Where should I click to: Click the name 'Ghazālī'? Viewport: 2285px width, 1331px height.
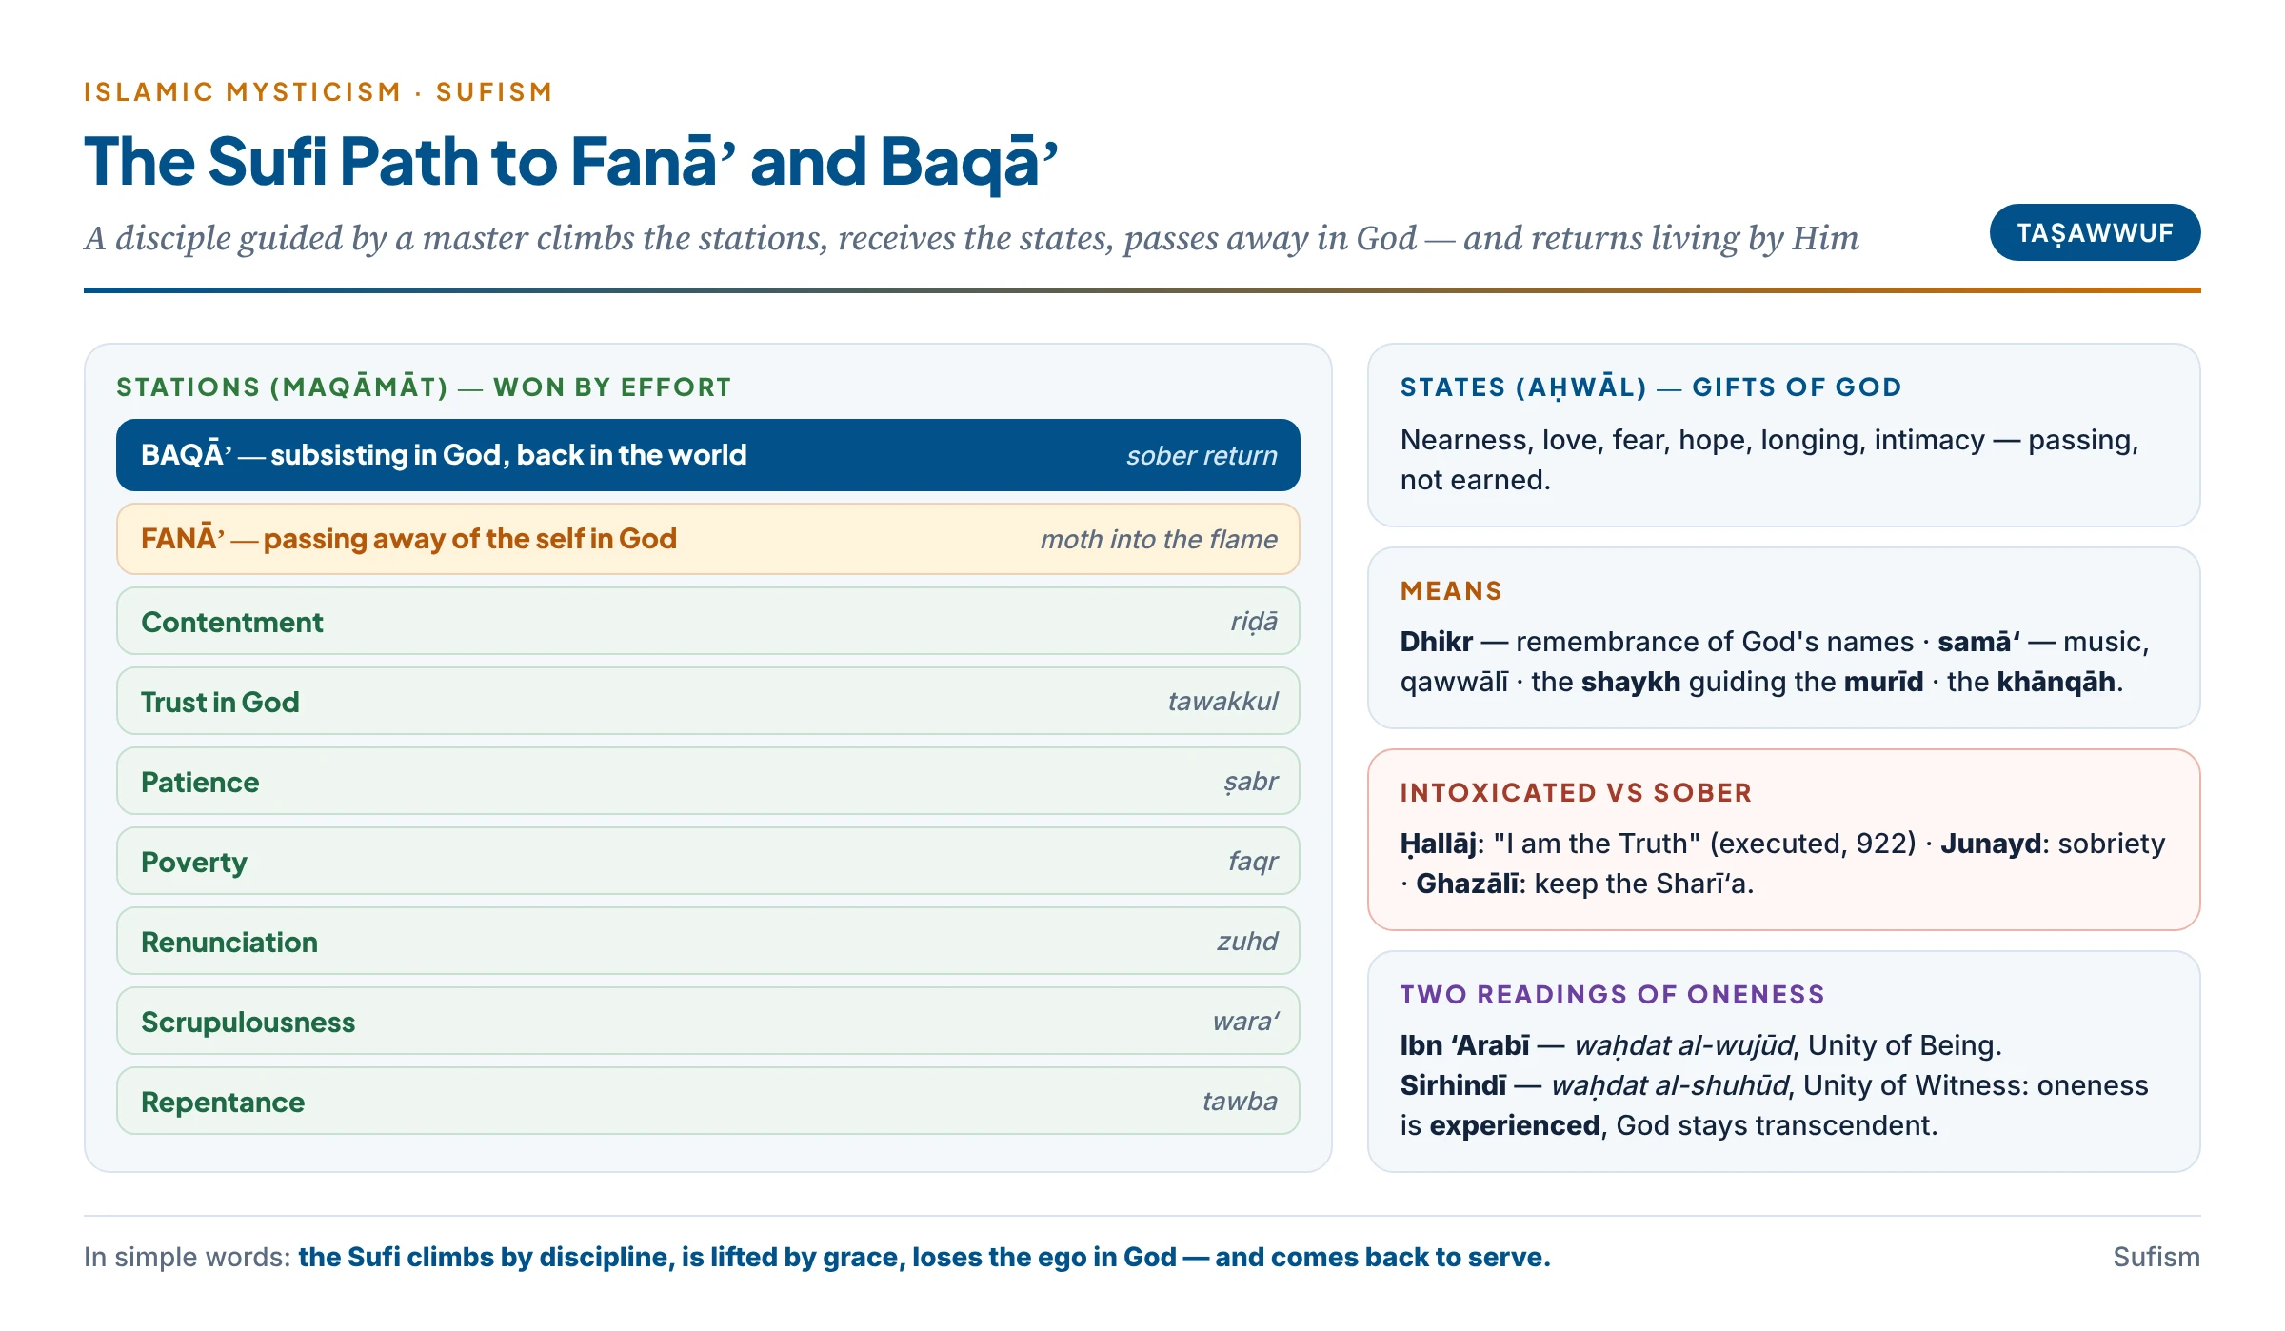point(1467,884)
